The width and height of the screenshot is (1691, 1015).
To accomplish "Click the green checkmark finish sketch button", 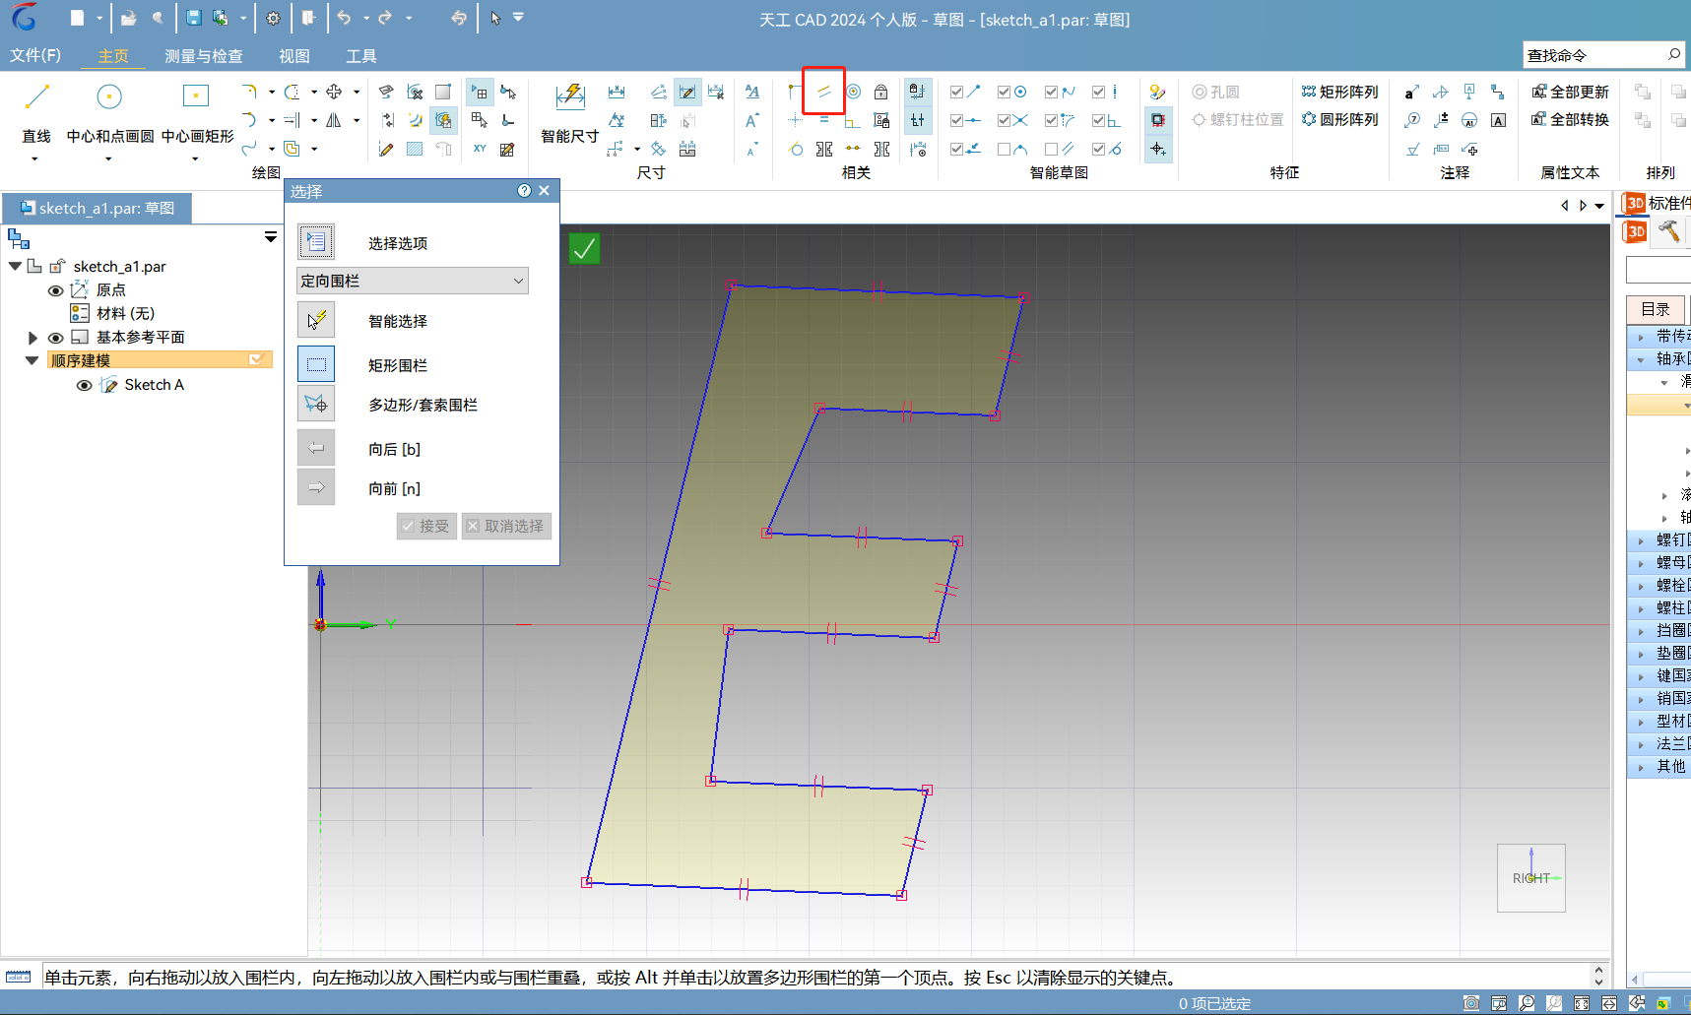I will [x=584, y=248].
